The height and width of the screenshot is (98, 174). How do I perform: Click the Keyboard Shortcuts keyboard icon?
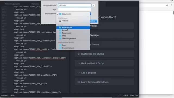click(79, 82)
